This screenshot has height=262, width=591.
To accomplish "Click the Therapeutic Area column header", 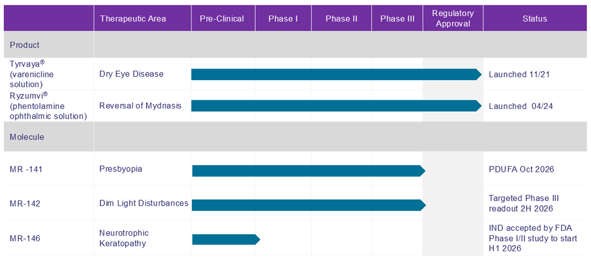I will 133,19.
